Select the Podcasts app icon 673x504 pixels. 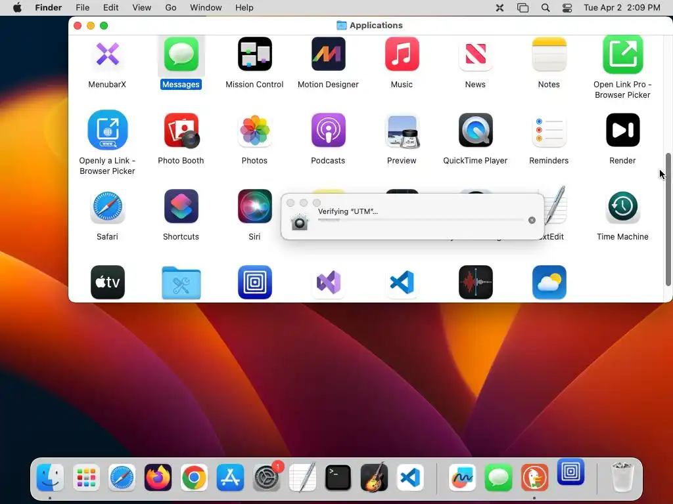(x=329, y=130)
